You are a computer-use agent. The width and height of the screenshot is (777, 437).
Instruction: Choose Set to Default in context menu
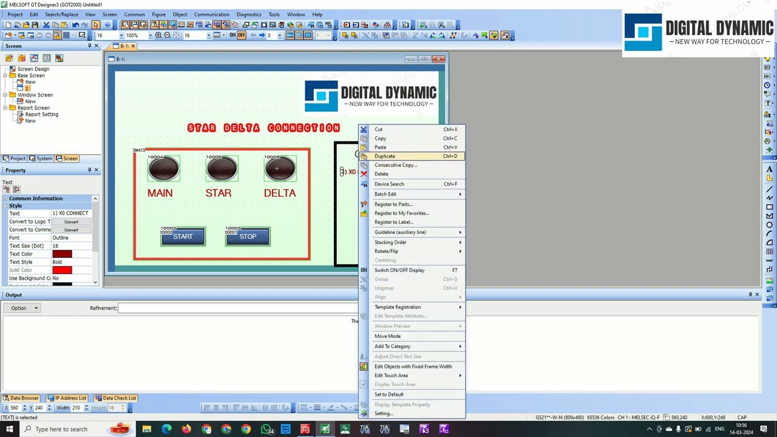pos(413,395)
